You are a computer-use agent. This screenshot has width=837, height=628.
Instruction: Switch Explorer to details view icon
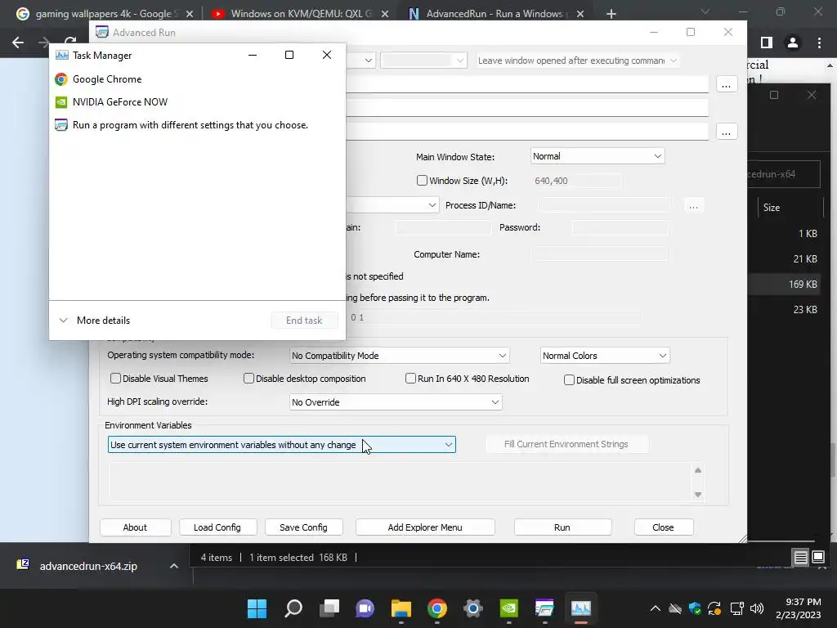(x=801, y=558)
